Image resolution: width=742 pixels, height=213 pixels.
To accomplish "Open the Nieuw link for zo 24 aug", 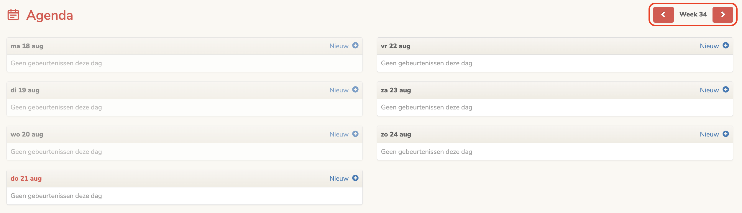I will click(x=709, y=134).
